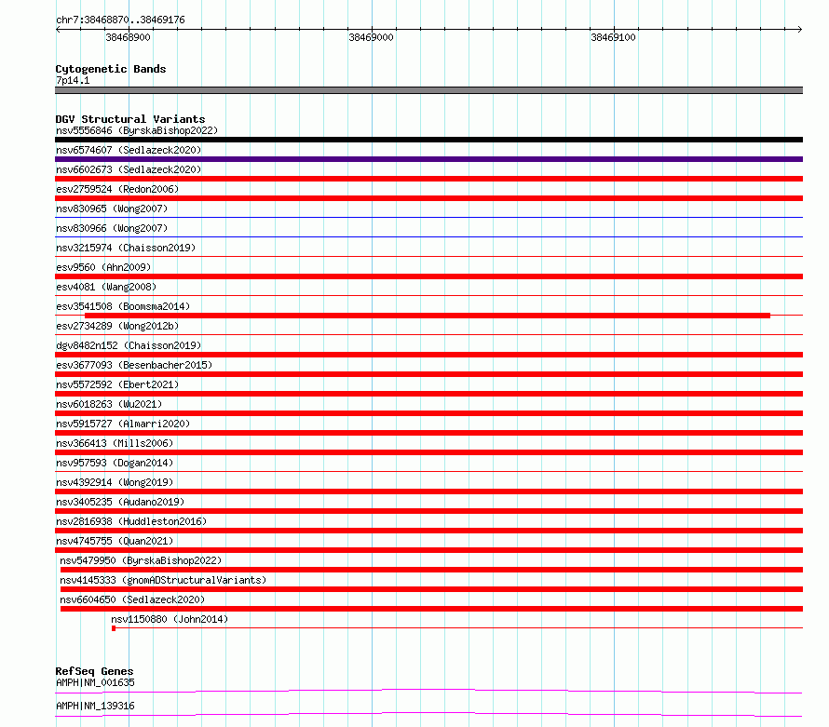
Task: Open nsv1150880 (John2014) variant label
Action: click(x=170, y=619)
